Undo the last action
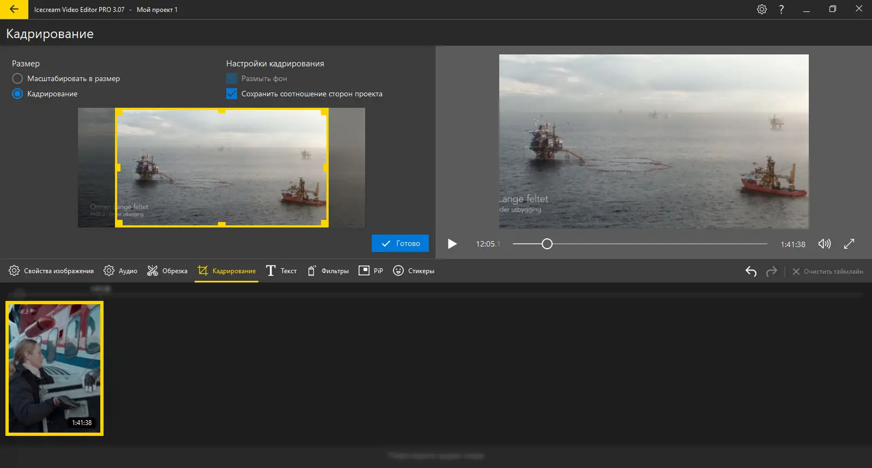The image size is (872, 468). click(751, 271)
